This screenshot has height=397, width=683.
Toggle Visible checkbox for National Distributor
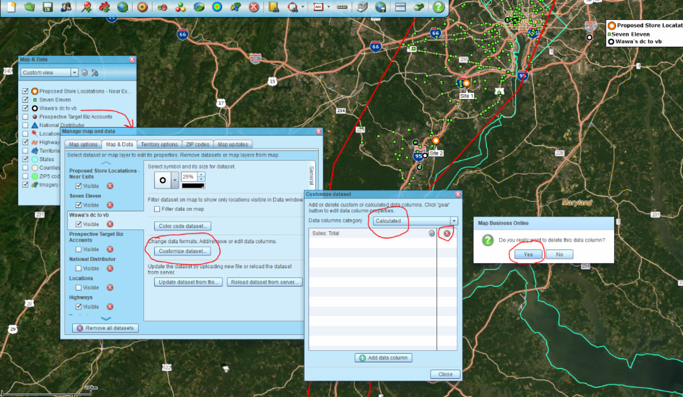pyautogui.click(x=79, y=268)
